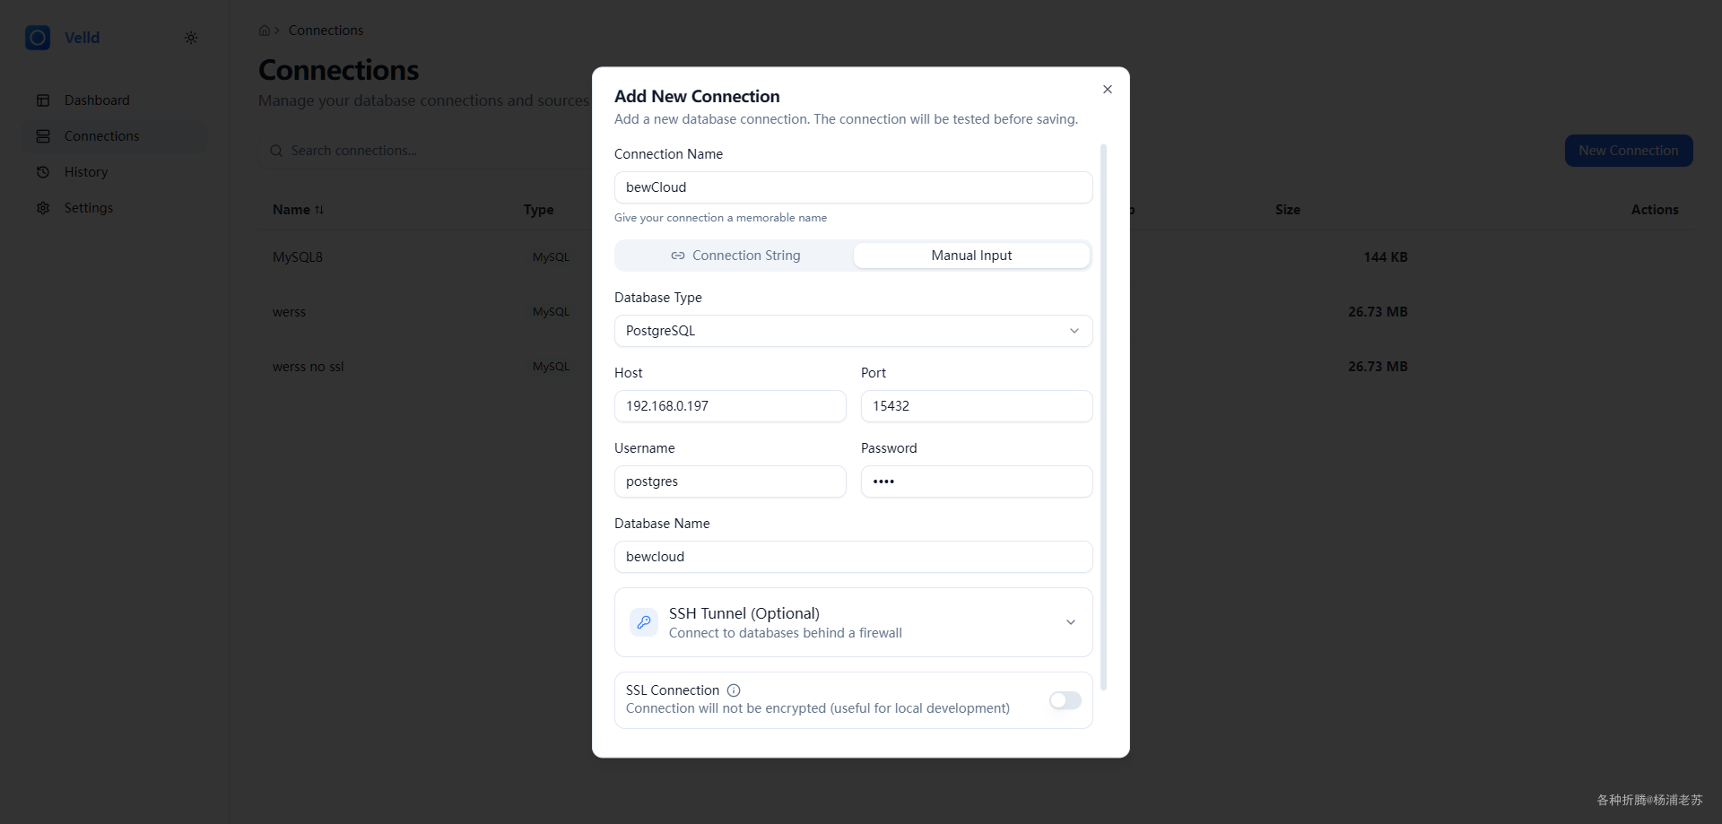The image size is (1722, 824).
Task: Click the Connections sidebar icon
Action: click(43, 136)
